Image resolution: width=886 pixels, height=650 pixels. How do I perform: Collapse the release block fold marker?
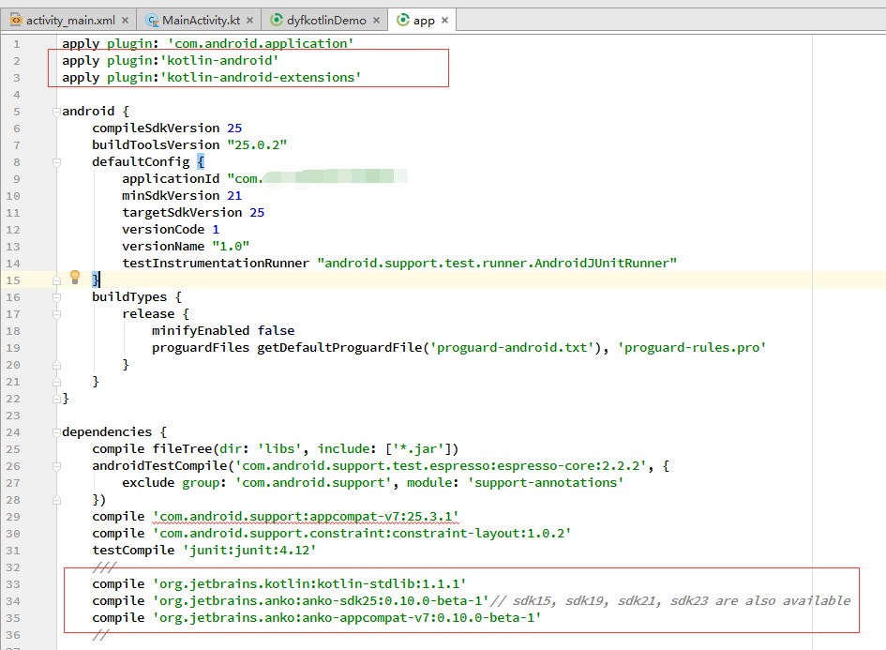[56, 314]
